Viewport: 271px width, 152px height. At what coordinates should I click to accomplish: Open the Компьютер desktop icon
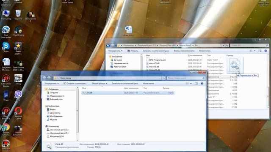pyautogui.click(x=6, y=15)
